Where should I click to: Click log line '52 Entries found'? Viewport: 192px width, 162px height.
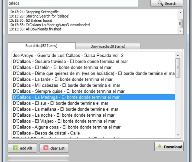click(x=31, y=21)
